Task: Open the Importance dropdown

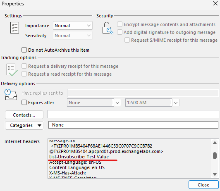Action: coord(73,26)
